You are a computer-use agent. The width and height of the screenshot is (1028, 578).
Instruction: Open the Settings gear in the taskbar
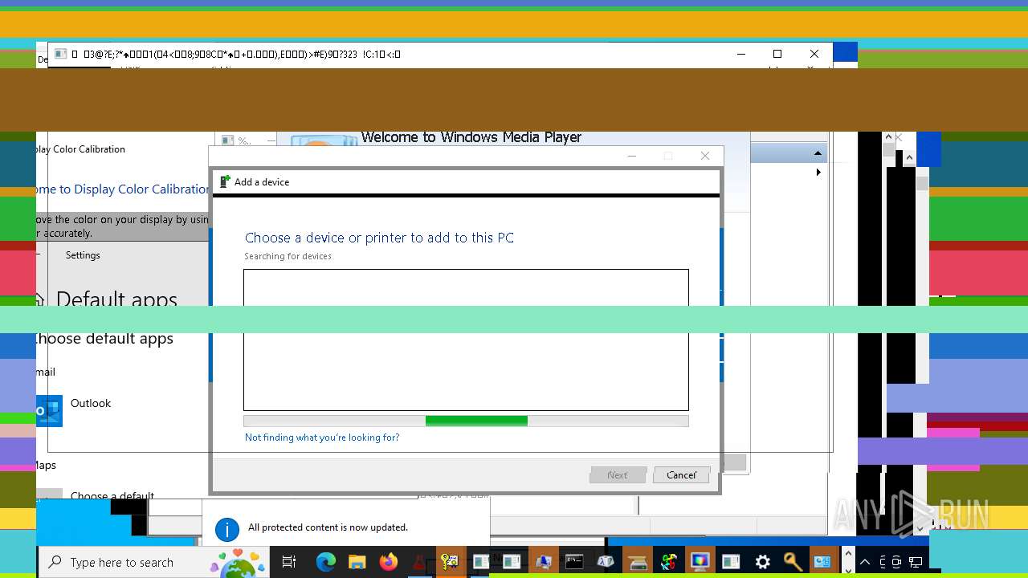762,562
